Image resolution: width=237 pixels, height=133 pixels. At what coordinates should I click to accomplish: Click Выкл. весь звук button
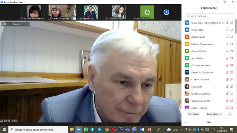[x=214, y=114]
